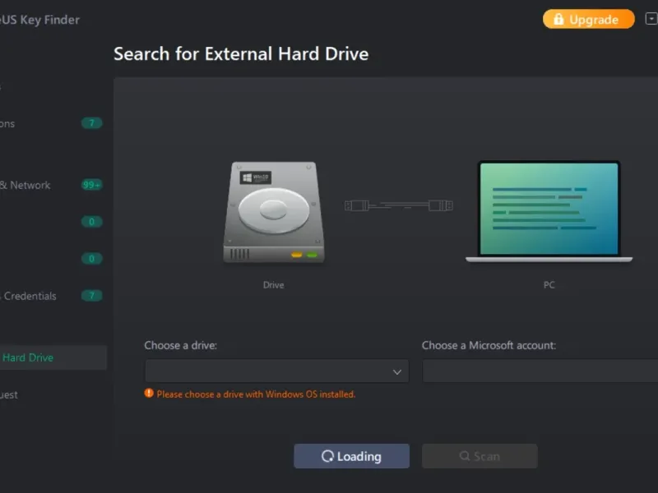The width and height of the screenshot is (658, 493).
Task: Click the Key Finder application title
Action: (39, 20)
